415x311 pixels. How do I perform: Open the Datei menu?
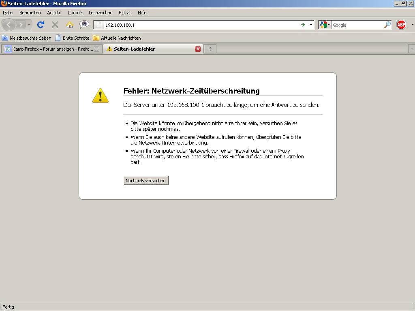click(x=8, y=13)
